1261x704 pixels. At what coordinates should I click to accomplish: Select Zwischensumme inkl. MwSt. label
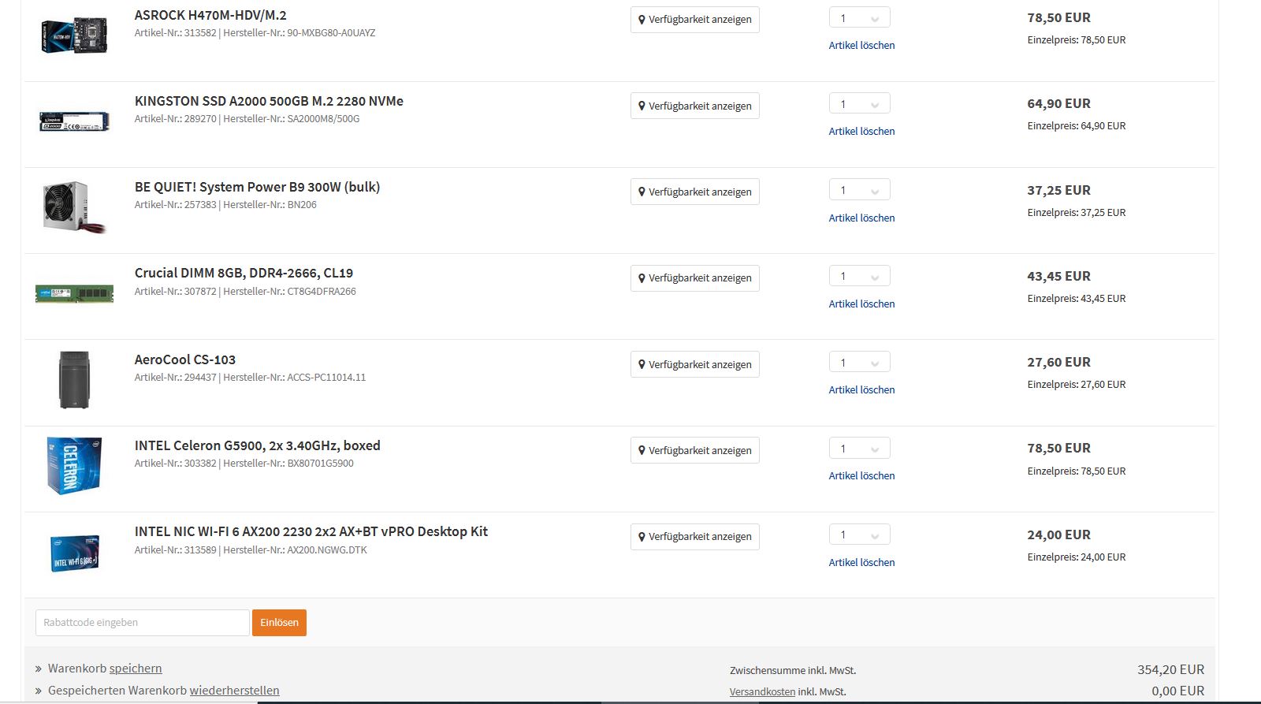[793, 671]
